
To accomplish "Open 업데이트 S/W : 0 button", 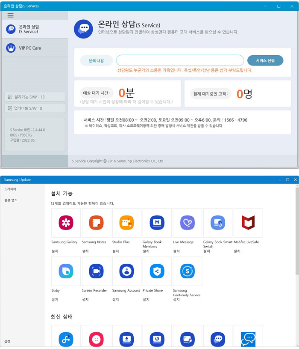I will click(x=35, y=108).
